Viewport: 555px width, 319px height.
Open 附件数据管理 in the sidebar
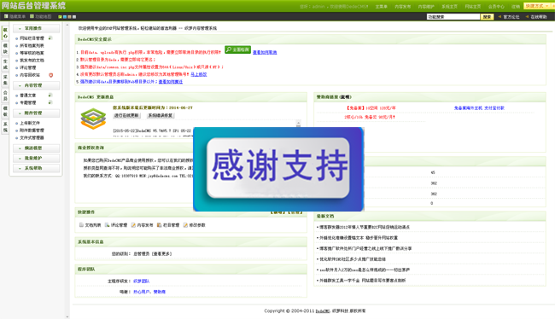[32, 130]
